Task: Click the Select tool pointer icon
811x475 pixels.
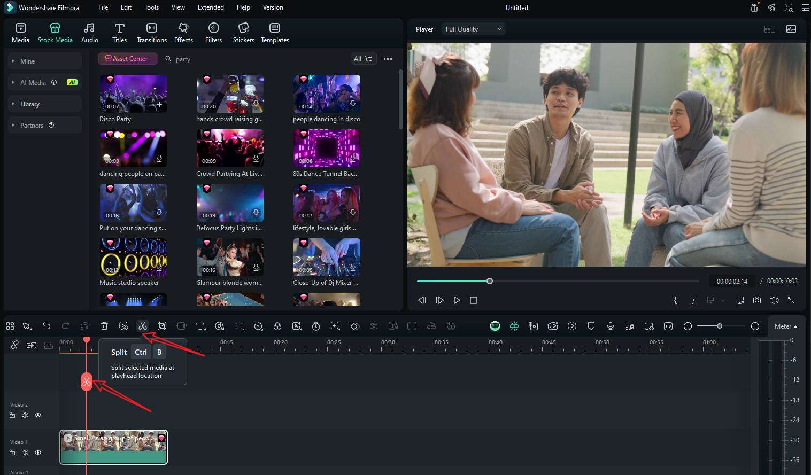Action: click(x=27, y=326)
